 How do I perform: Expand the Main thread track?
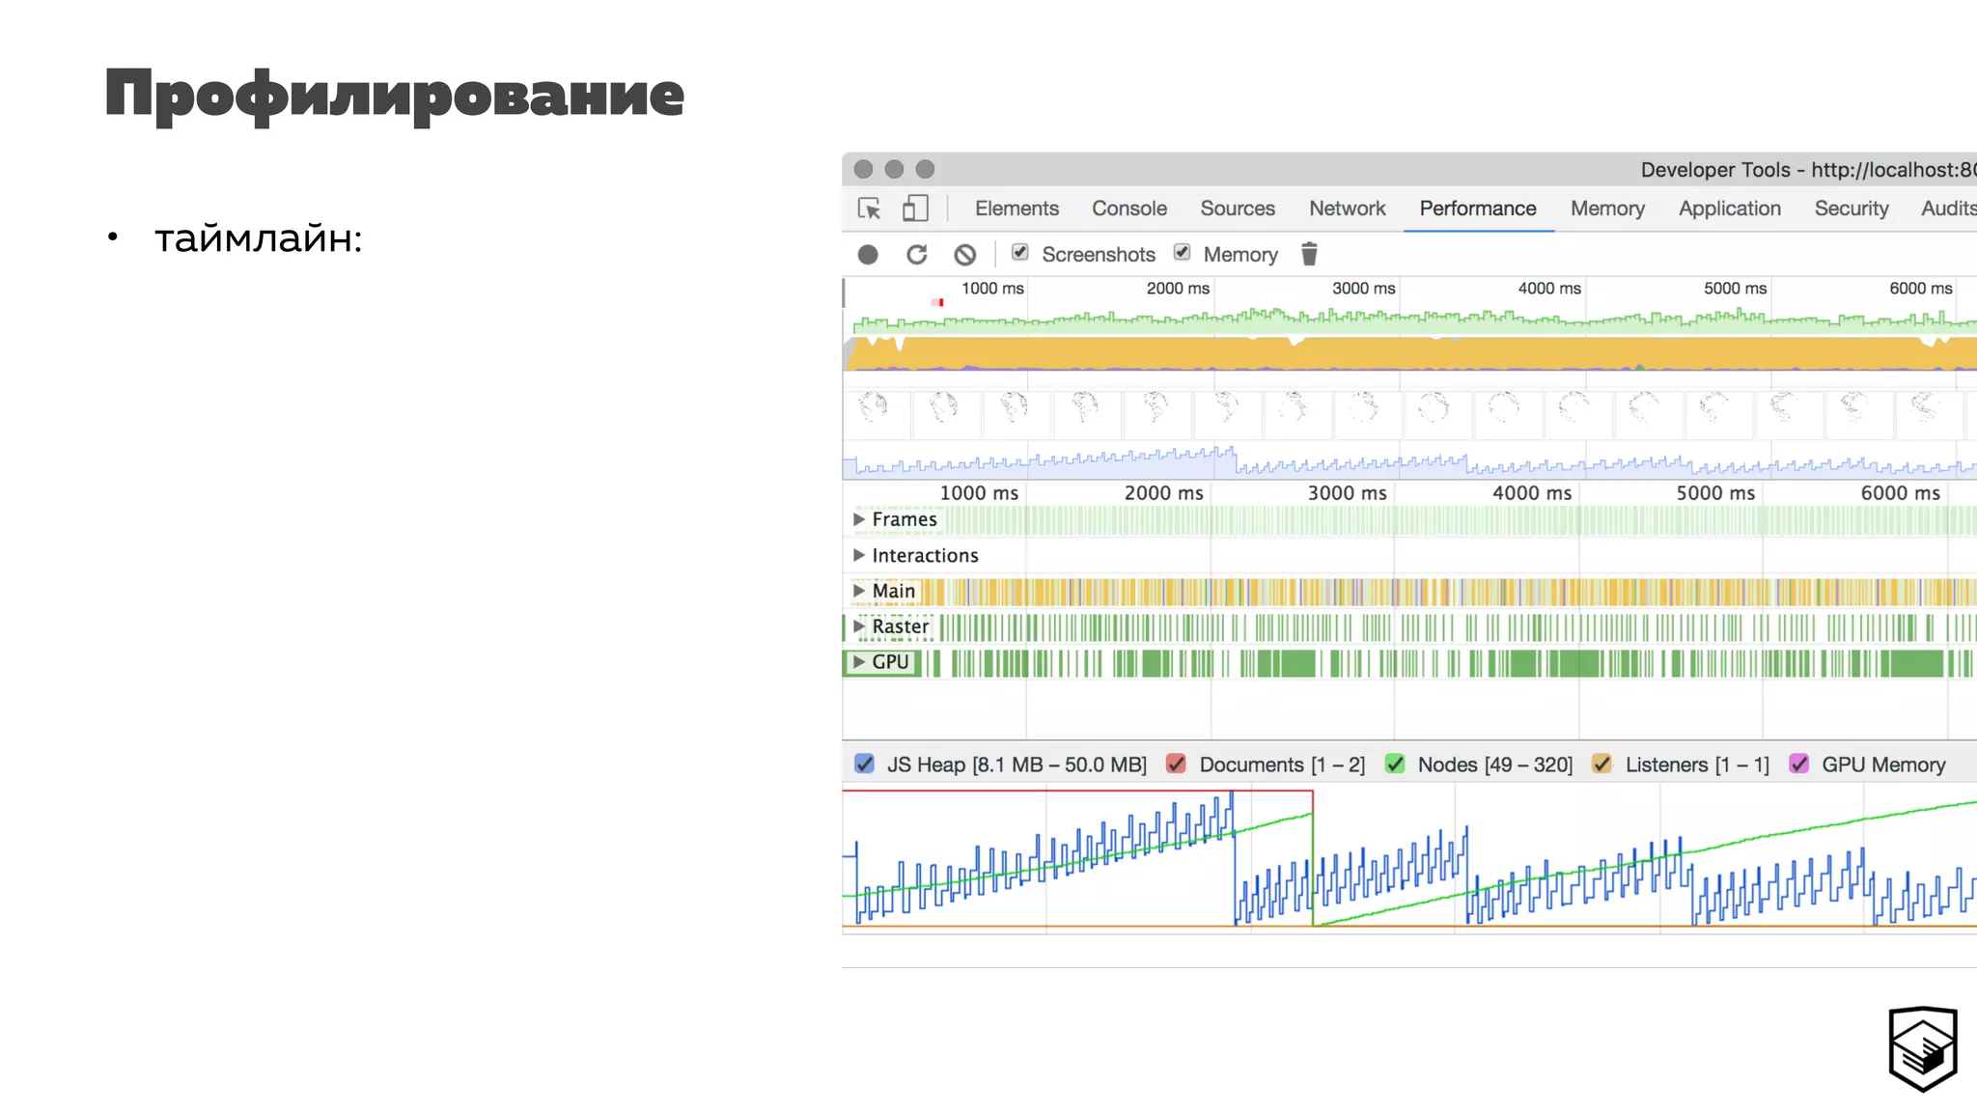(x=858, y=591)
